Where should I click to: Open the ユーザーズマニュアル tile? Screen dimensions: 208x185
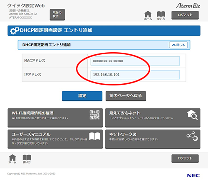55,139
